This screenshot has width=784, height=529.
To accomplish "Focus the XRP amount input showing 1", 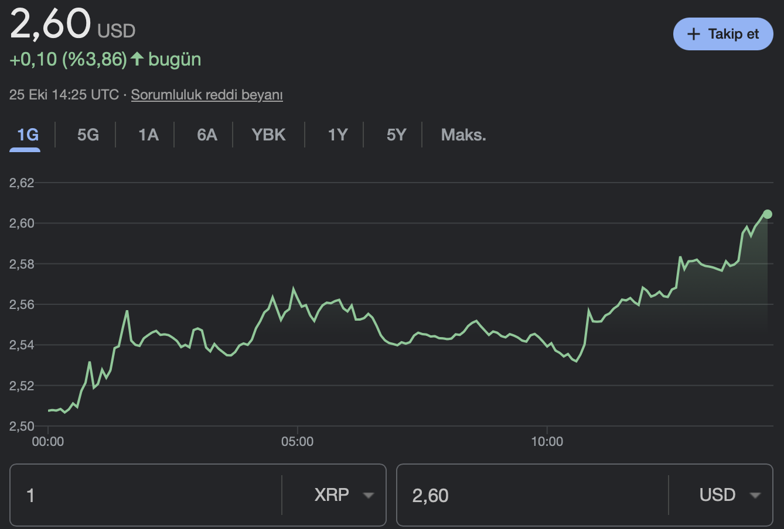I will (146, 495).
